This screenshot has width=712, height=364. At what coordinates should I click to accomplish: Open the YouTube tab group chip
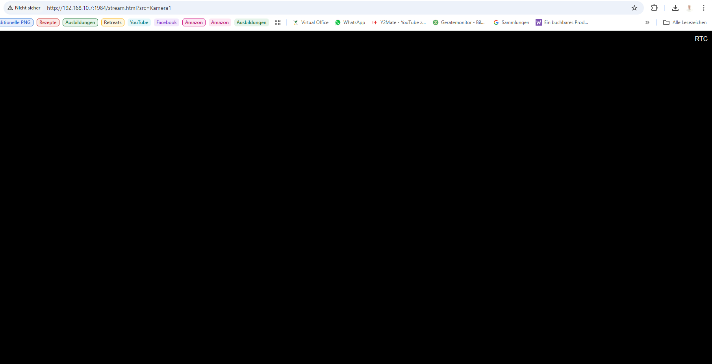(139, 22)
